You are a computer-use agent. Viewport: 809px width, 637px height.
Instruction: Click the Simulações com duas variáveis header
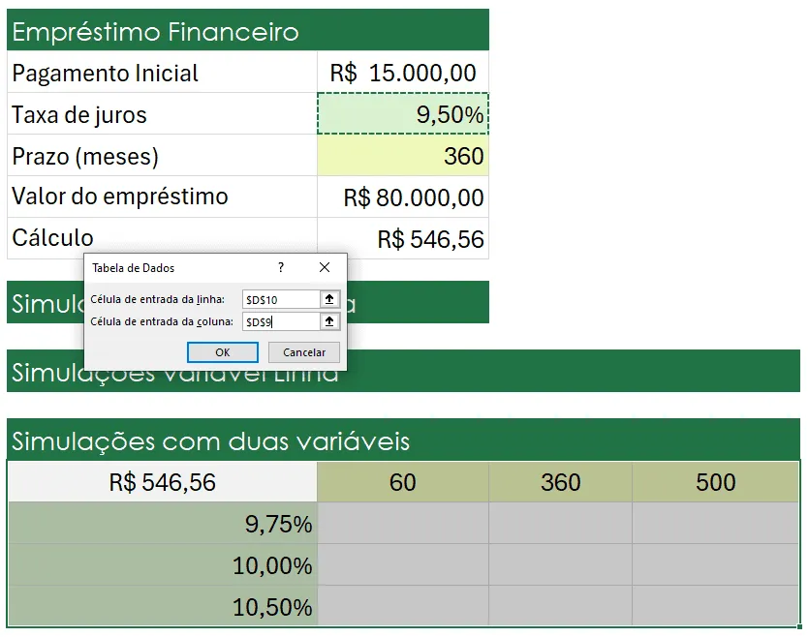point(403,440)
